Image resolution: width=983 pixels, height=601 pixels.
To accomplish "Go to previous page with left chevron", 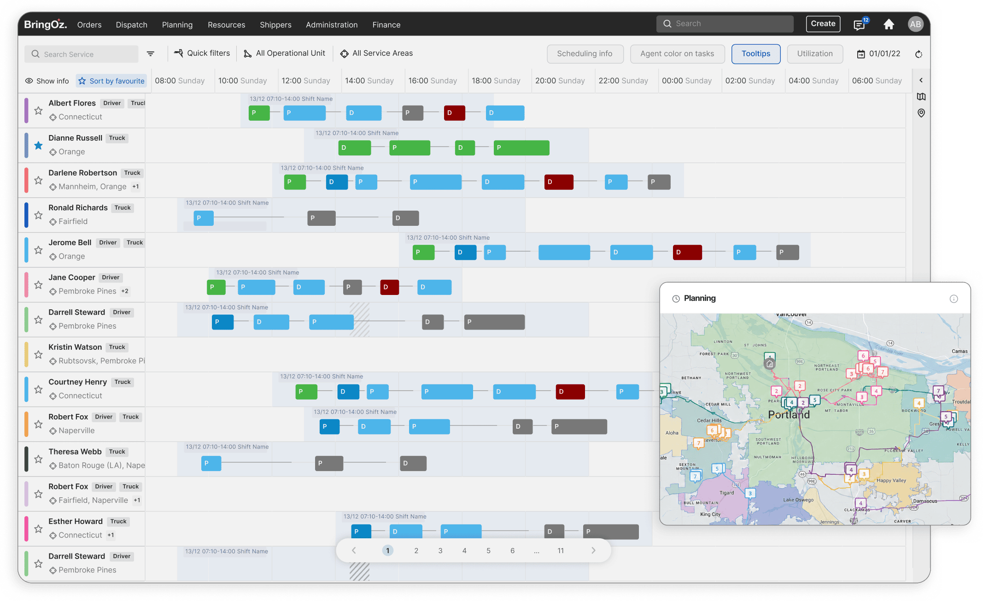I will (x=354, y=551).
